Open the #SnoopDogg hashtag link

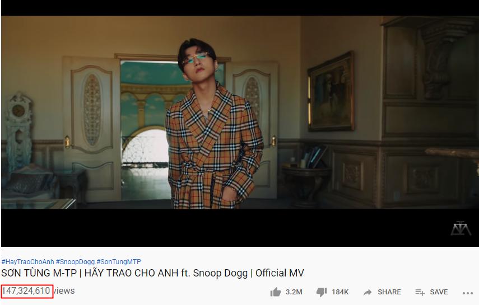tap(75, 262)
